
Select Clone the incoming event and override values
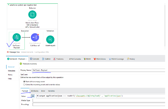[x=24, y=85]
